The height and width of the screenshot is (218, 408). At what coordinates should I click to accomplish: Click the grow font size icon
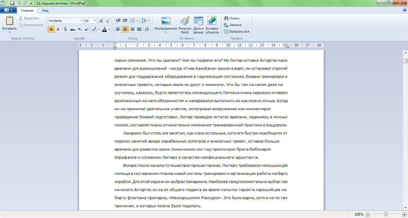[101, 21]
